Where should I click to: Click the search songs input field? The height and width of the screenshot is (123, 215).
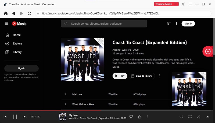coord(104,24)
